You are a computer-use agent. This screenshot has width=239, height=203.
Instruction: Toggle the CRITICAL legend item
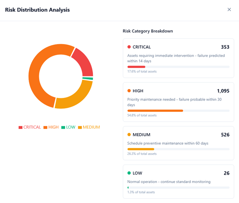point(29,127)
